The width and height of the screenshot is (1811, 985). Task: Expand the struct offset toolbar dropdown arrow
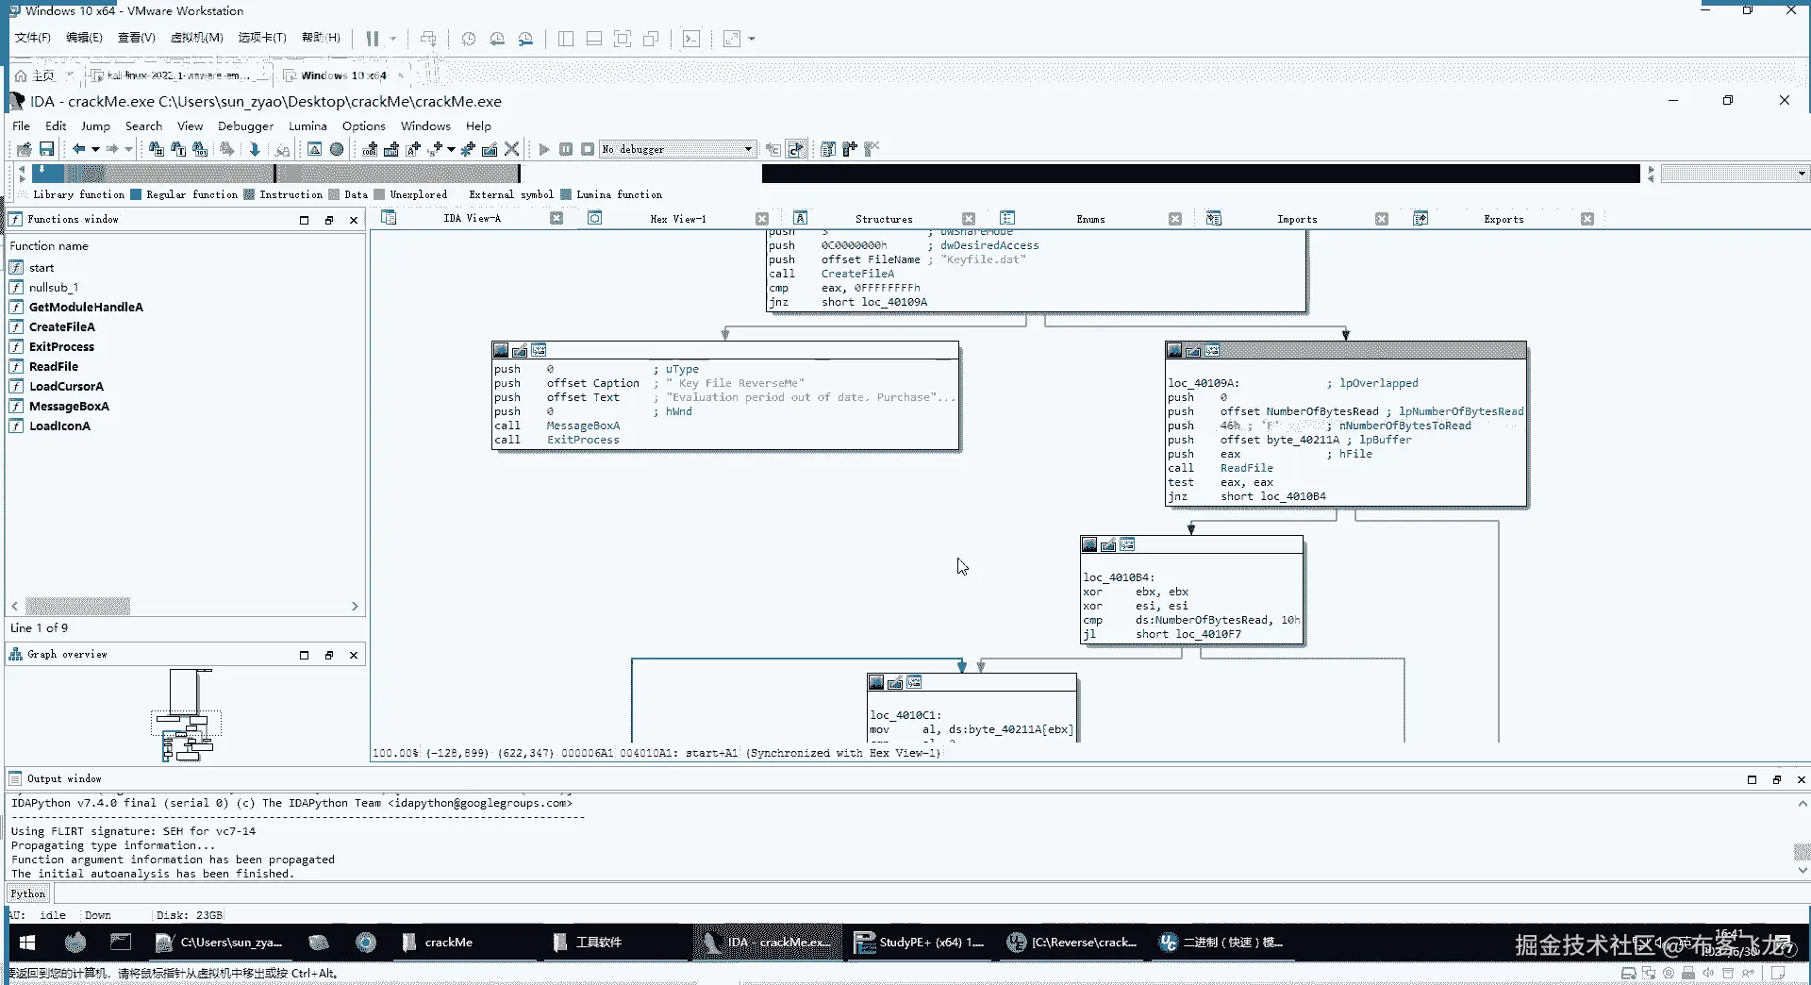pyautogui.click(x=451, y=149)
